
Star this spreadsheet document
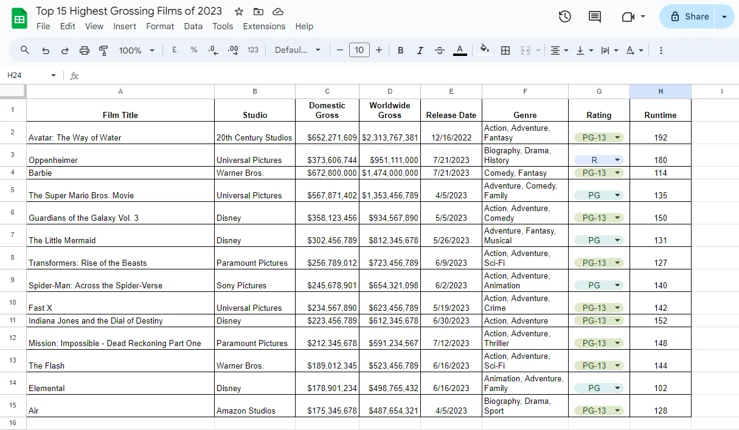[239, 12]
